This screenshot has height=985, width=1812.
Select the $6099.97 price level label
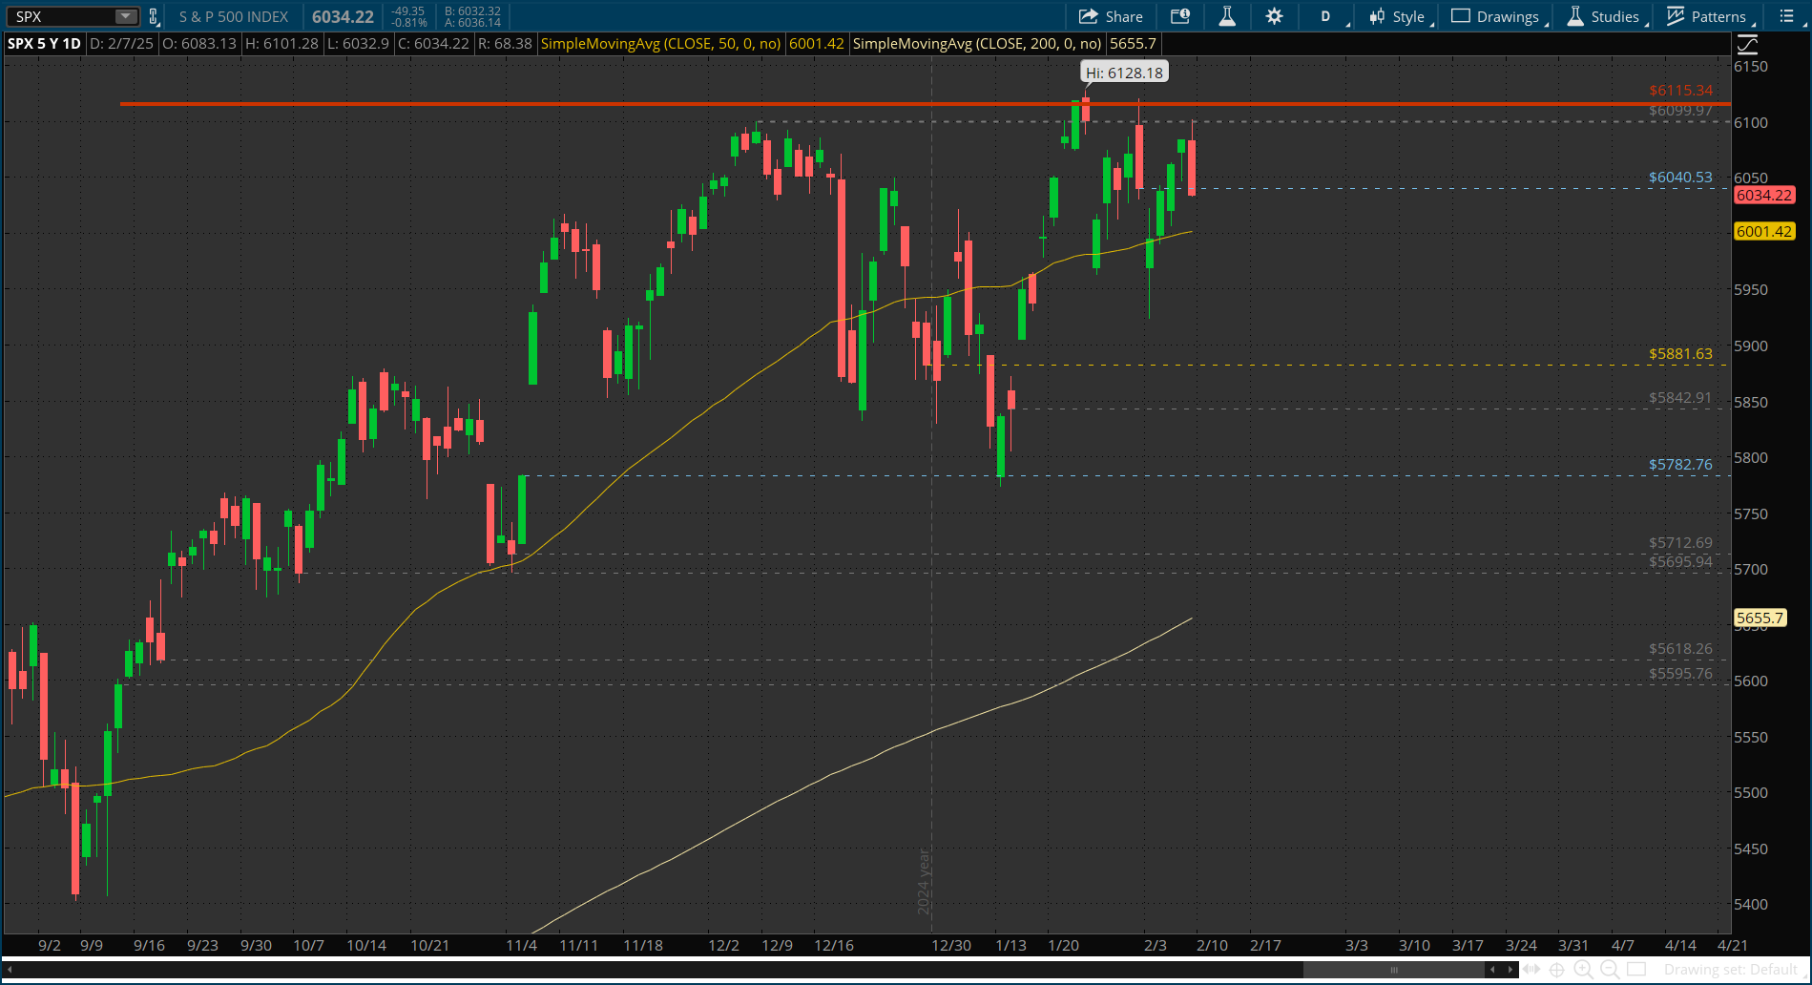point(1680,111)
